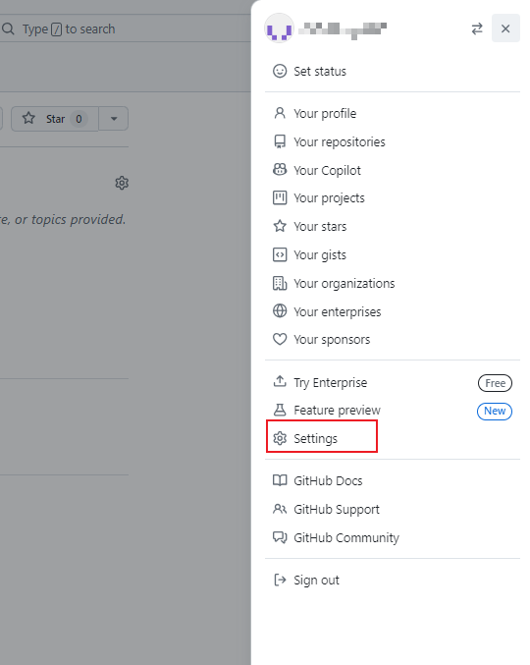Screen dimensions: 530x665
Task: Click the code square gists icon
Action: [280, 254]
